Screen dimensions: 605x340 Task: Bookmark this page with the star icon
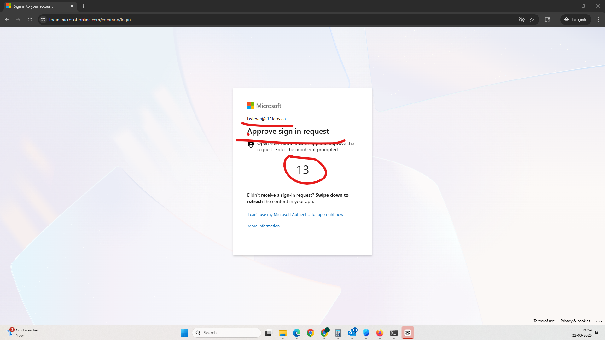(532, 20)
